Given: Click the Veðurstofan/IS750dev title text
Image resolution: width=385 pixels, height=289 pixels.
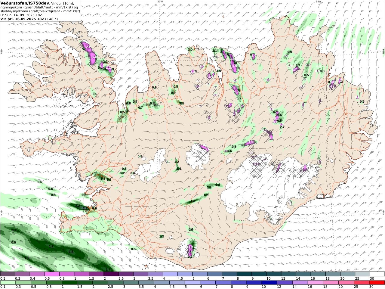Looking at the screenshot, I should [25, 3].
